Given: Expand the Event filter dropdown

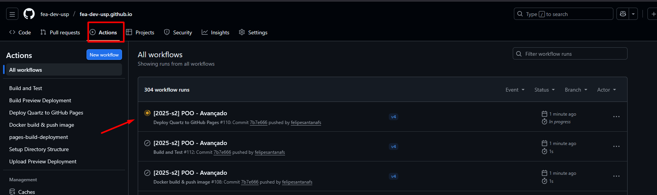Looking at the screenshot, I should (515, 90).
